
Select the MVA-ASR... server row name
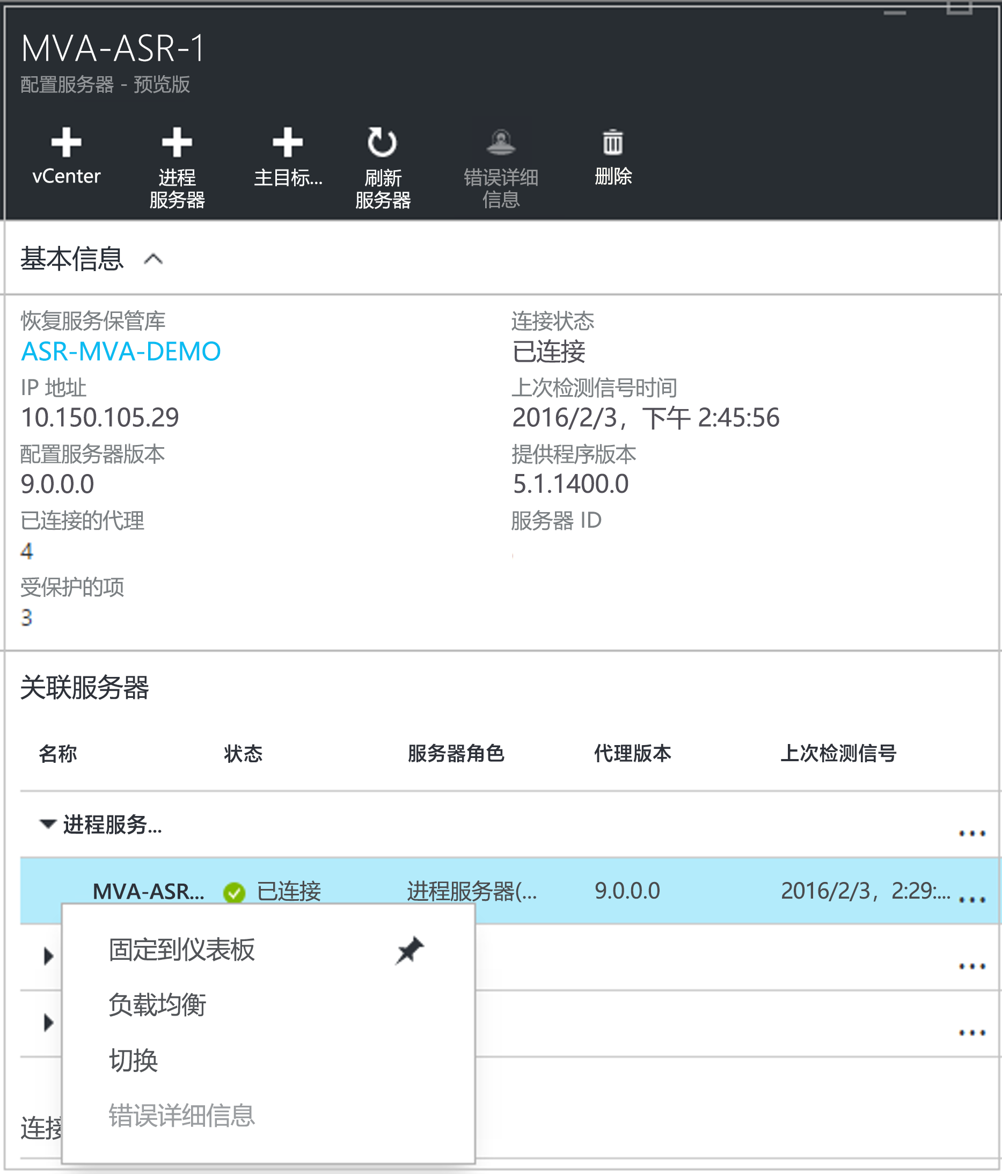[149, 891]
